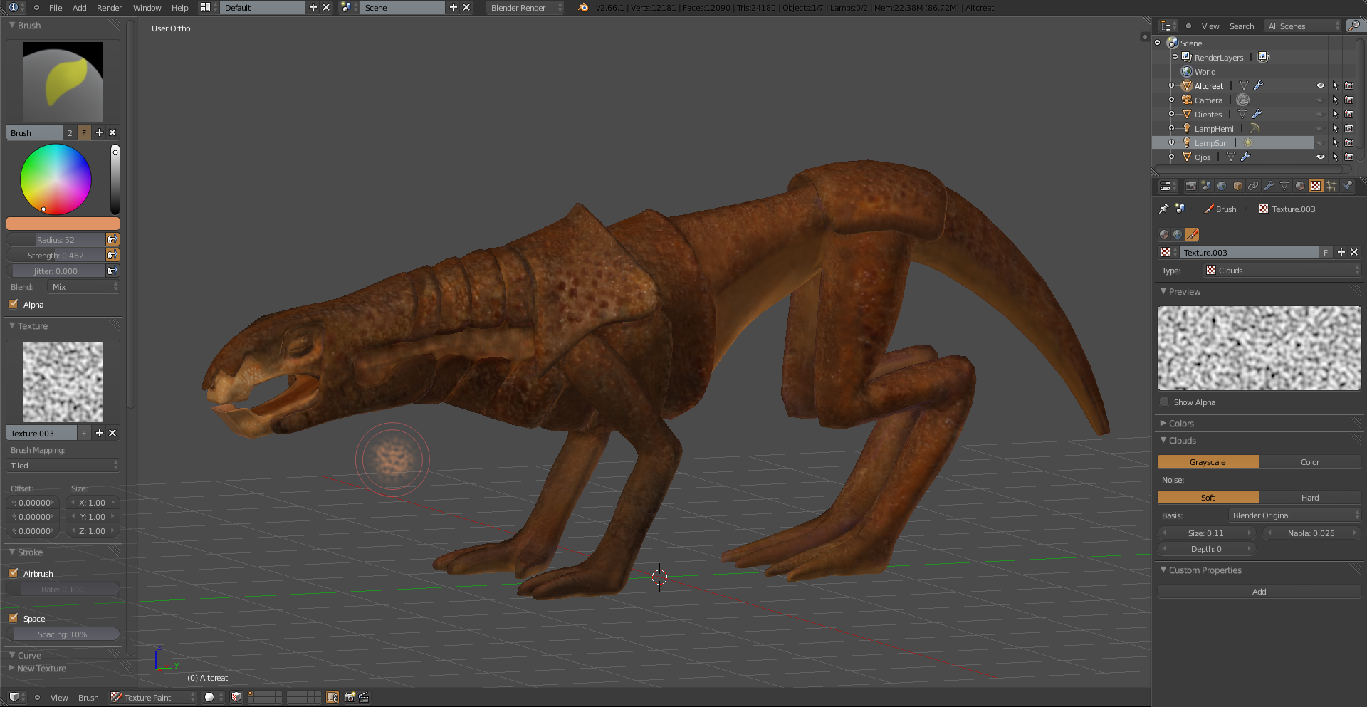Screen dimensions: 1367x707
Task: Click the face selection masking cube icon
Action: 236,697
